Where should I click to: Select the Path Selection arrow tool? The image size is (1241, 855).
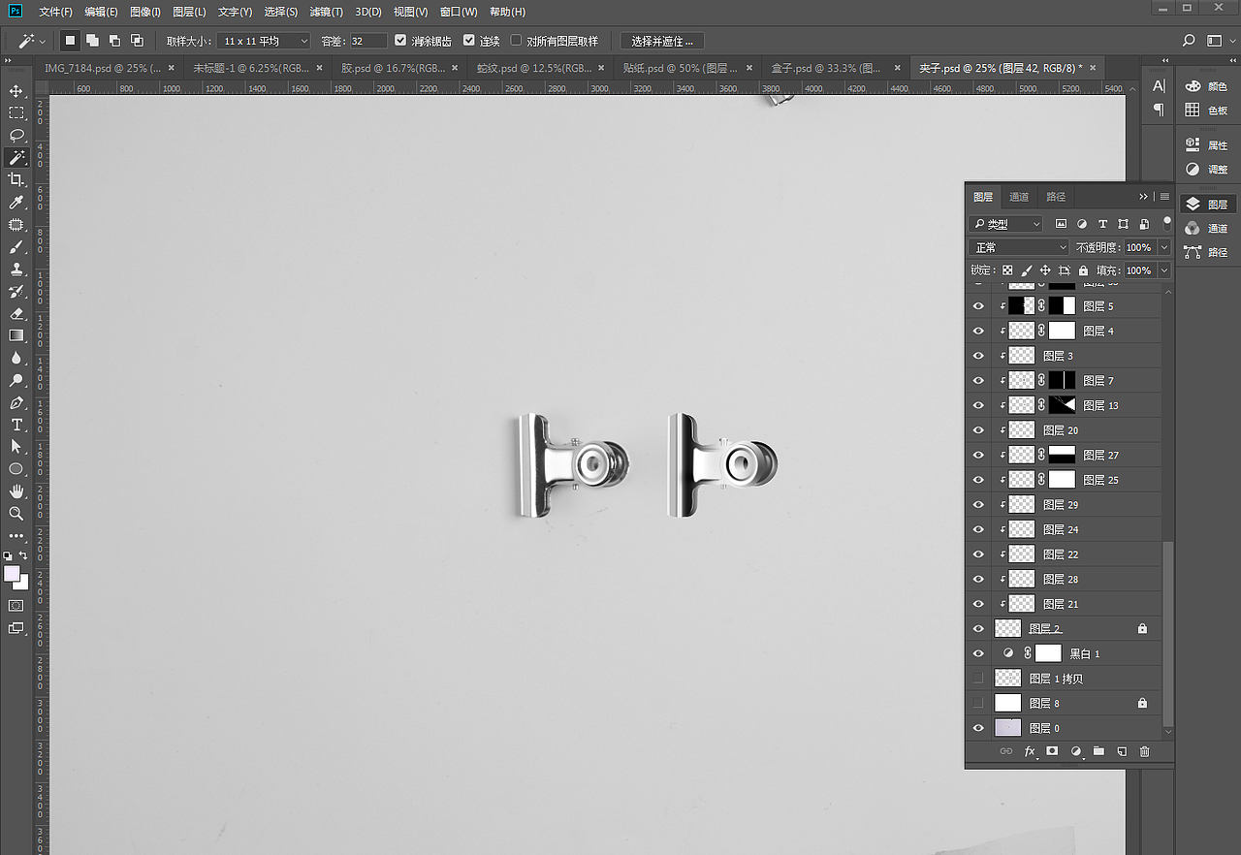point(16,447)
